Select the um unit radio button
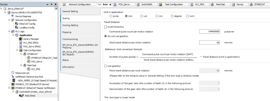 (142, 16)
